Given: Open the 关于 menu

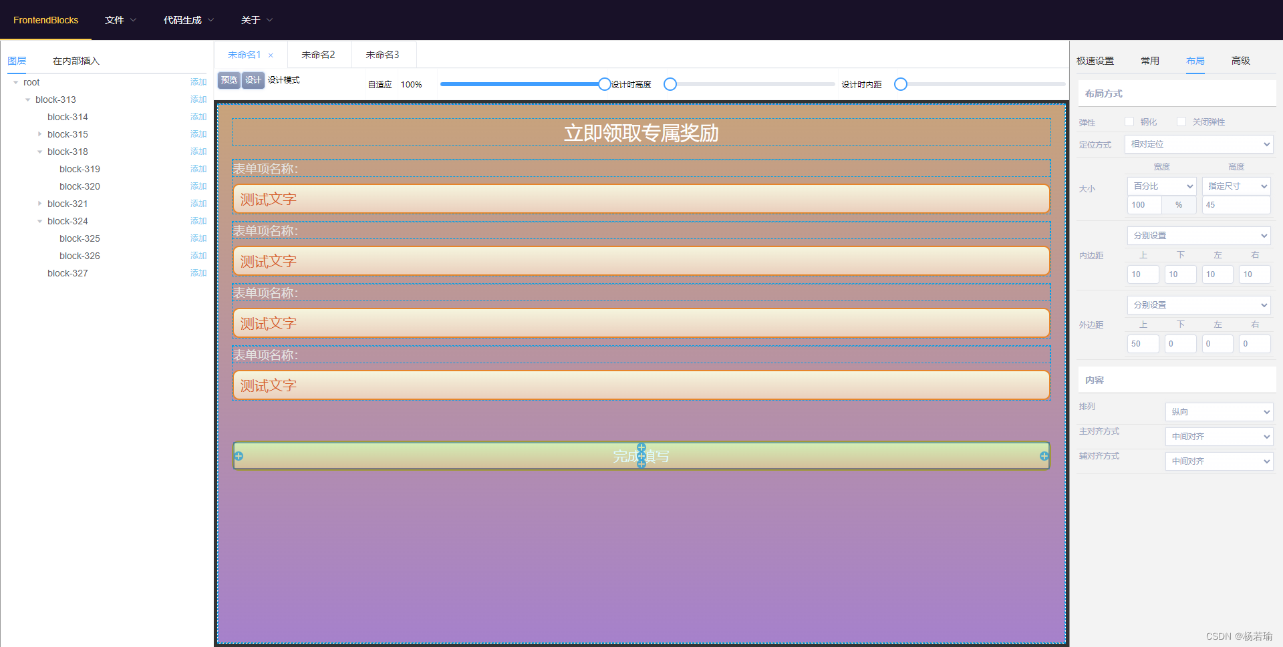Looking at the screenshot, I should (257, 20).
